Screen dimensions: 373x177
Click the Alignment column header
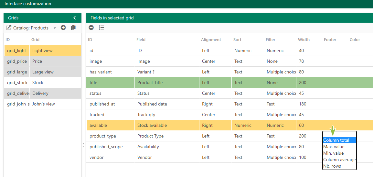[x=211, y=39]
